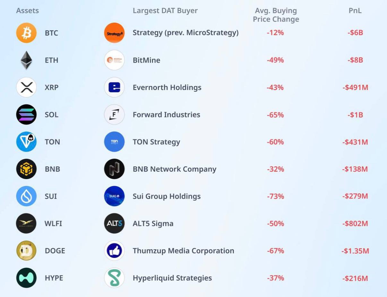Click the ALT5 Sigma company logo
This screenshot has width=387, height=297.
tap(114, 223)
